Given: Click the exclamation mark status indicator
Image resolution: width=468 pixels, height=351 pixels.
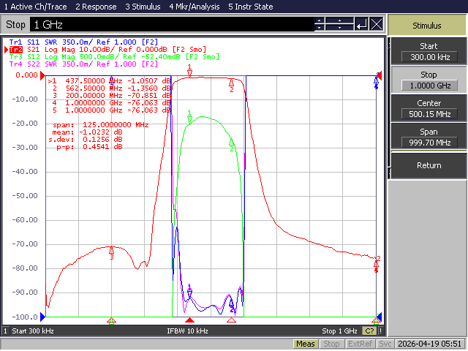Looking at the screenshot, I should (x=380, y=331).
